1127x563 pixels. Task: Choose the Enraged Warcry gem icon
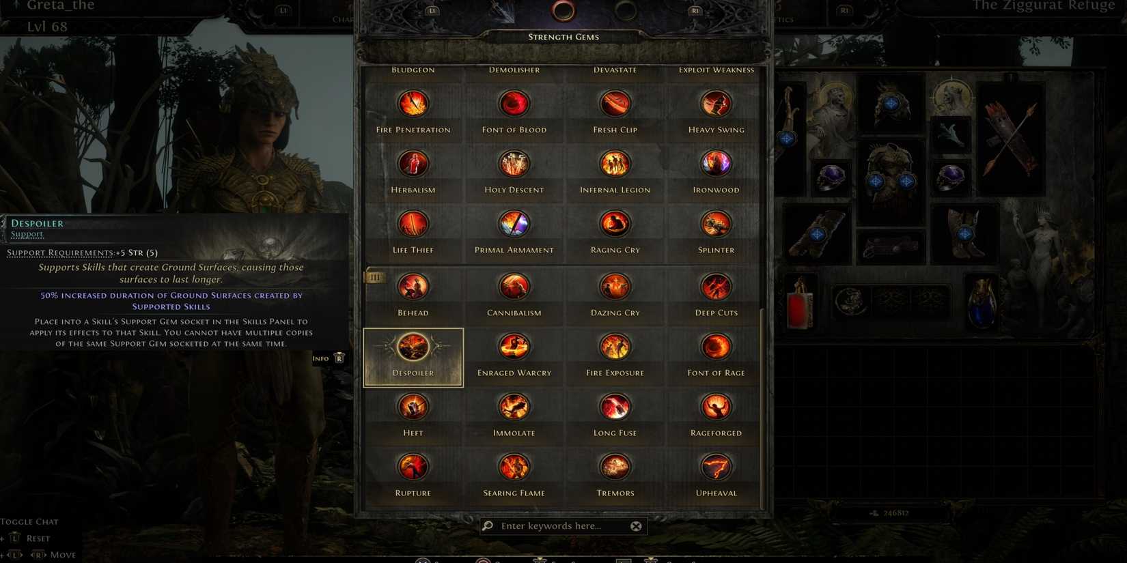pos(514,347)
